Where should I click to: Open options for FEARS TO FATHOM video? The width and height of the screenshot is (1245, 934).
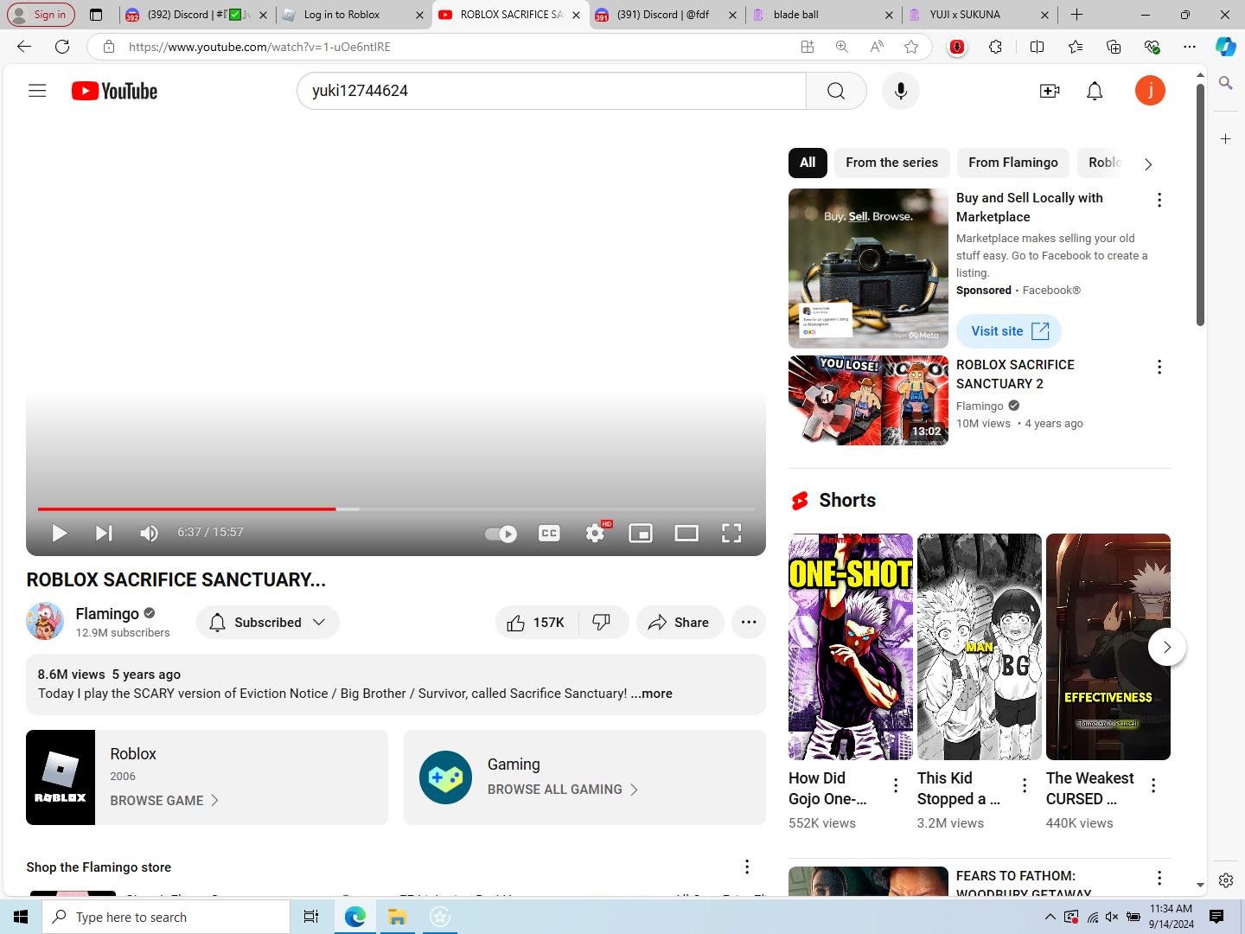tap(1159, 879)
